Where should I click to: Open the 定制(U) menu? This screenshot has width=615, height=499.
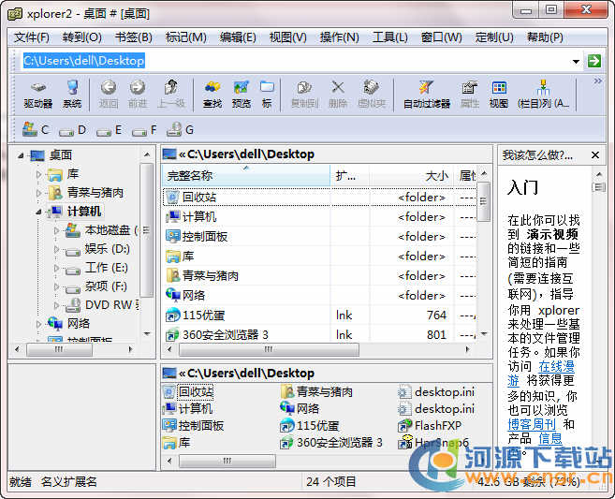click(494, 37)
